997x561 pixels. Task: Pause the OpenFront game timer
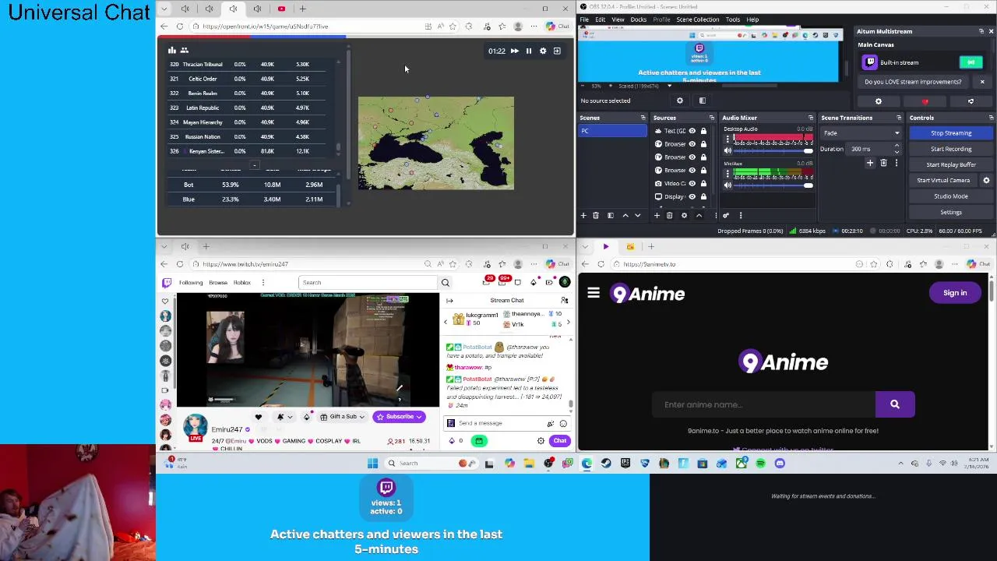[x=529, y=51]
